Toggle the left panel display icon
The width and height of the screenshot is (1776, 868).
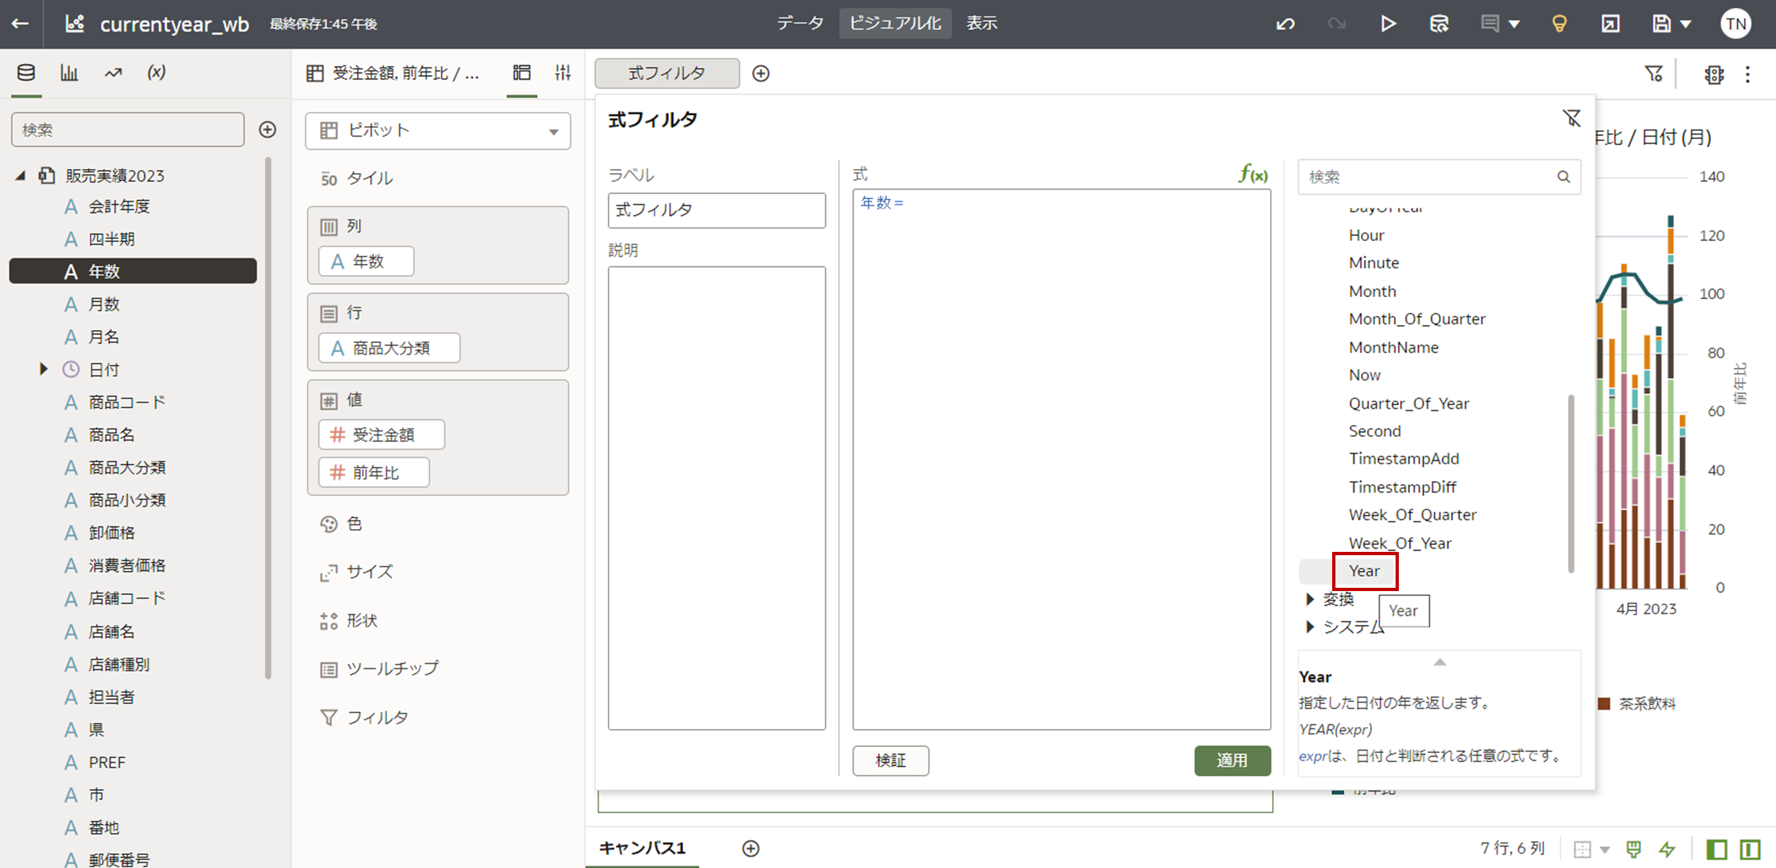tap(1716, 848)
